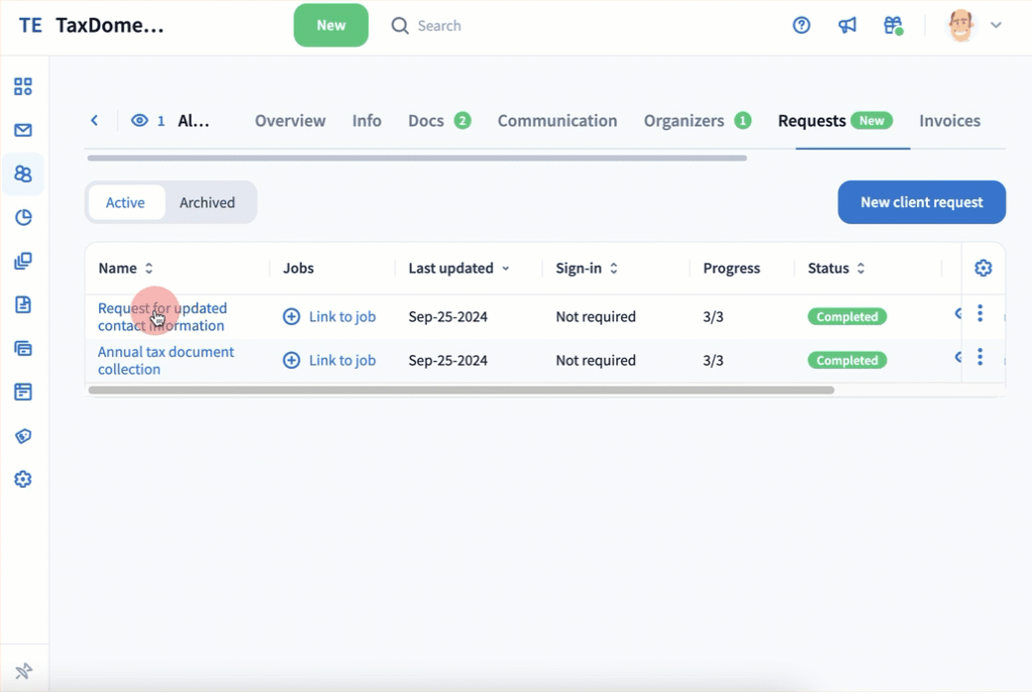Select the Active requests toggle
The height and width of the screenshot is (692, 1032).
pos(125,202)
